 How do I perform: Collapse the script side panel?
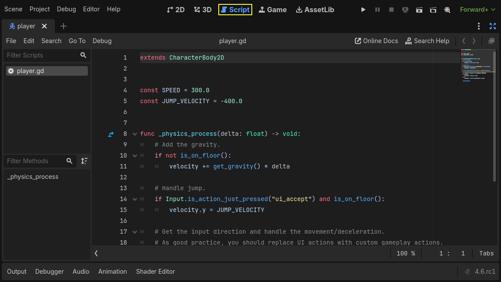tap(96, 253)
